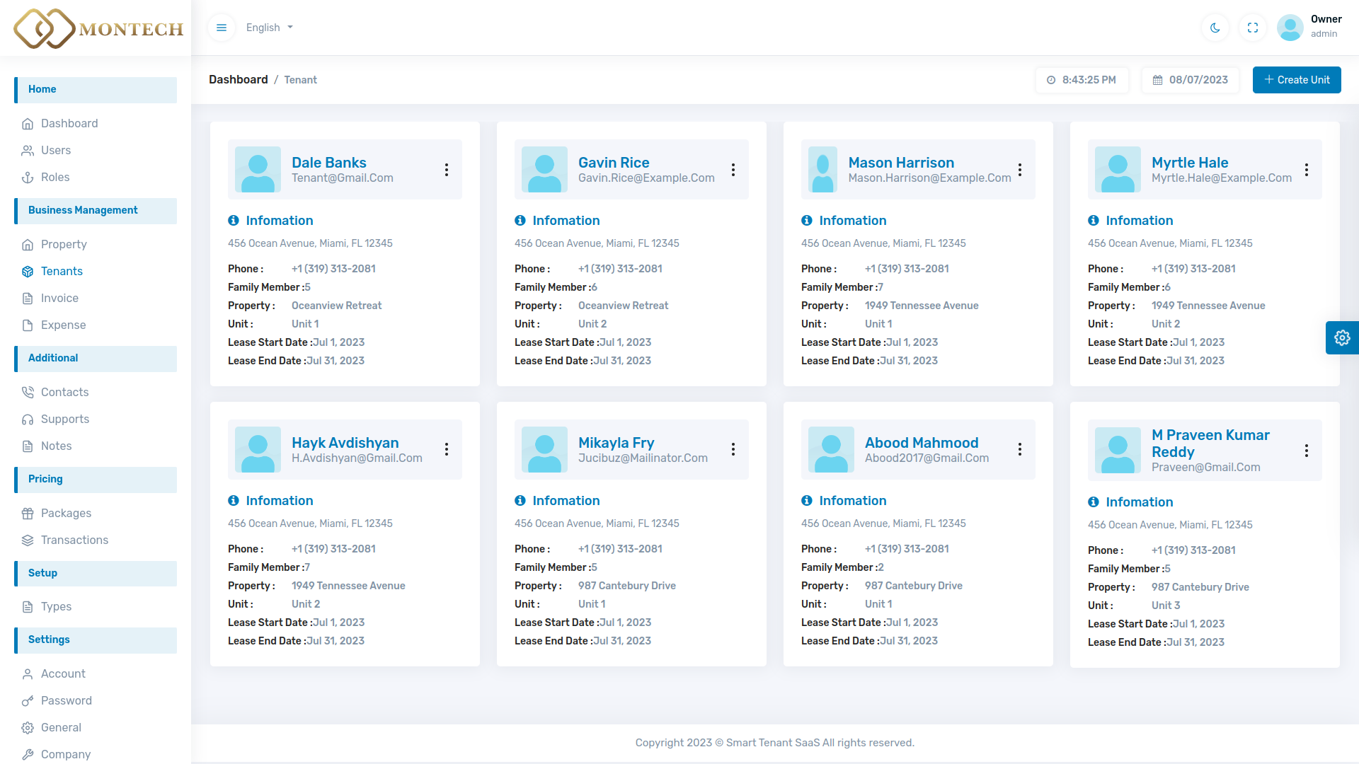Open Tenants in the sidebar
This screenshot has height=764, width=1359.
(x=62, y=271)
